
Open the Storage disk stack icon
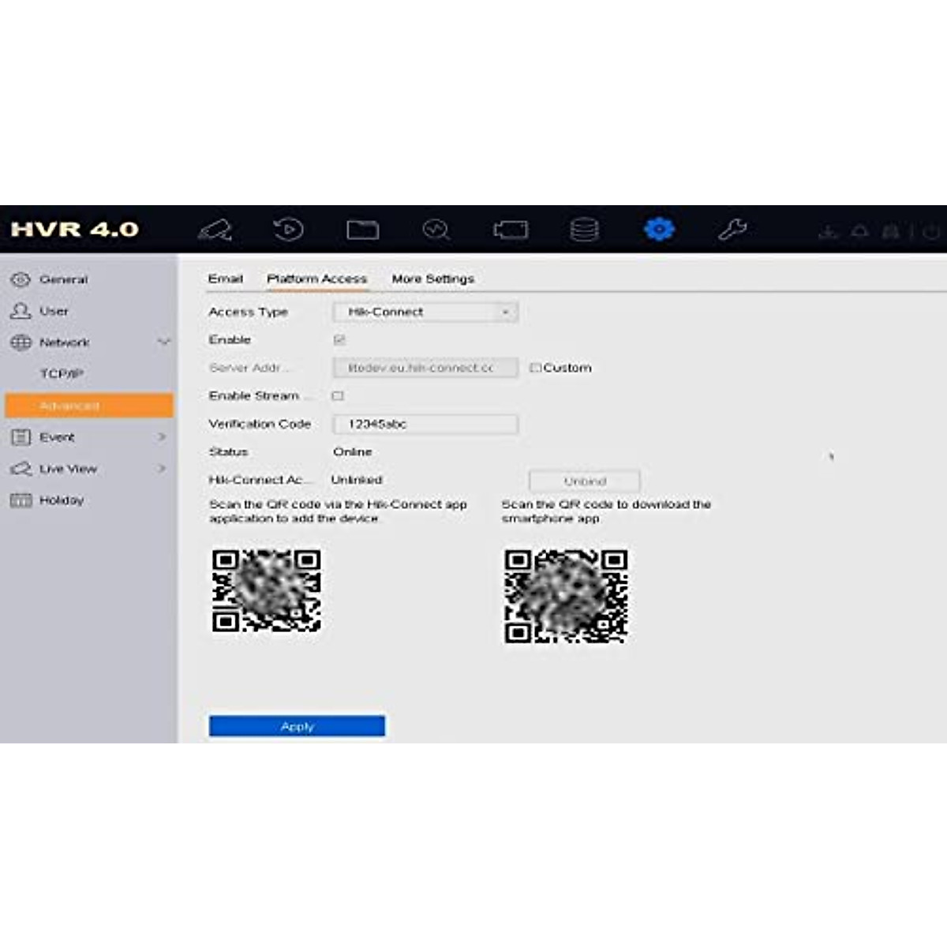click(x=584, y=230)
